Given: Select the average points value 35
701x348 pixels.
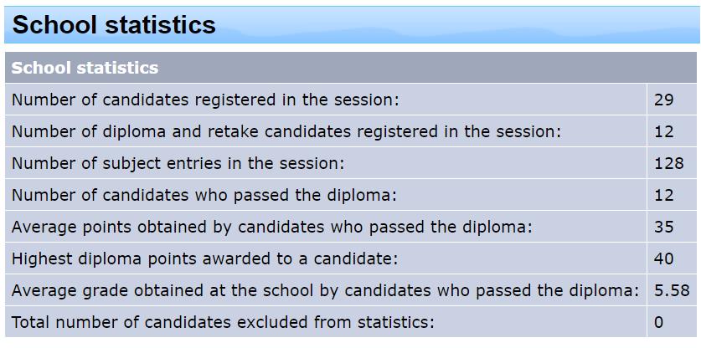Looking at the screenshot, I should click(663, 227).
